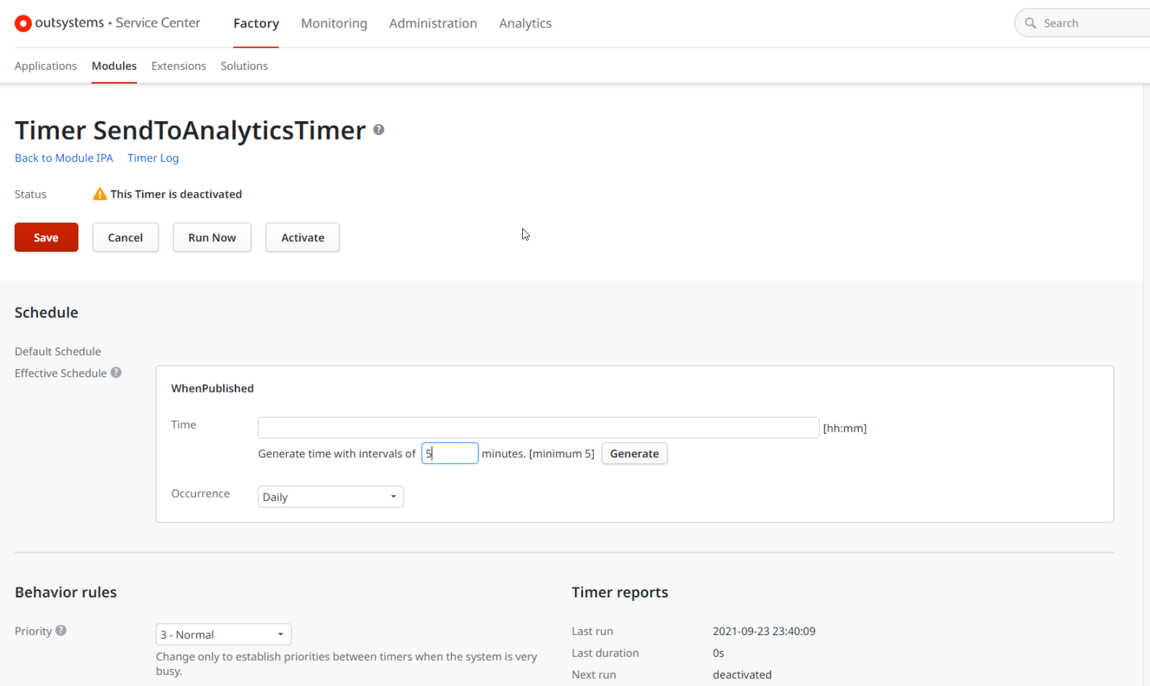
Task: Click the warning icon beside the deactivated status
Action: click(100, 194)
